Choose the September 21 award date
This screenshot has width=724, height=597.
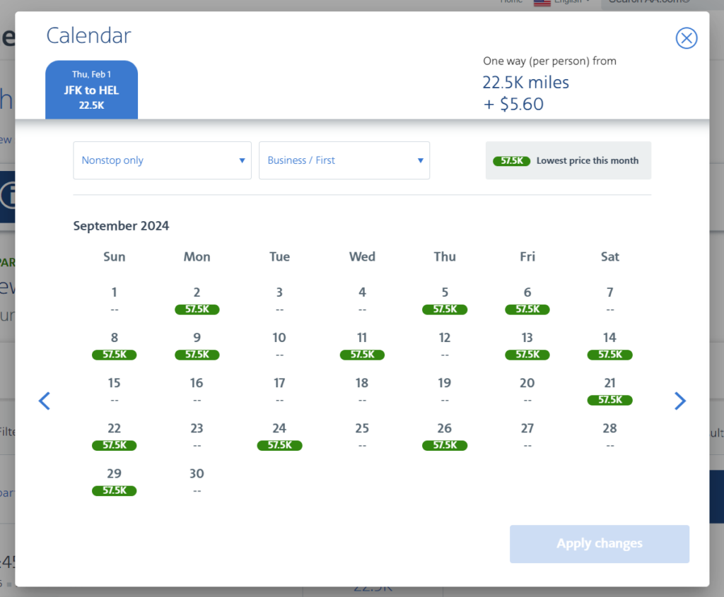(609, 400)
